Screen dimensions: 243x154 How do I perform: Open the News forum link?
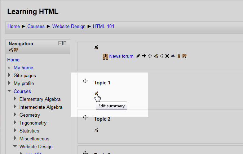click(x=121, y=56)
